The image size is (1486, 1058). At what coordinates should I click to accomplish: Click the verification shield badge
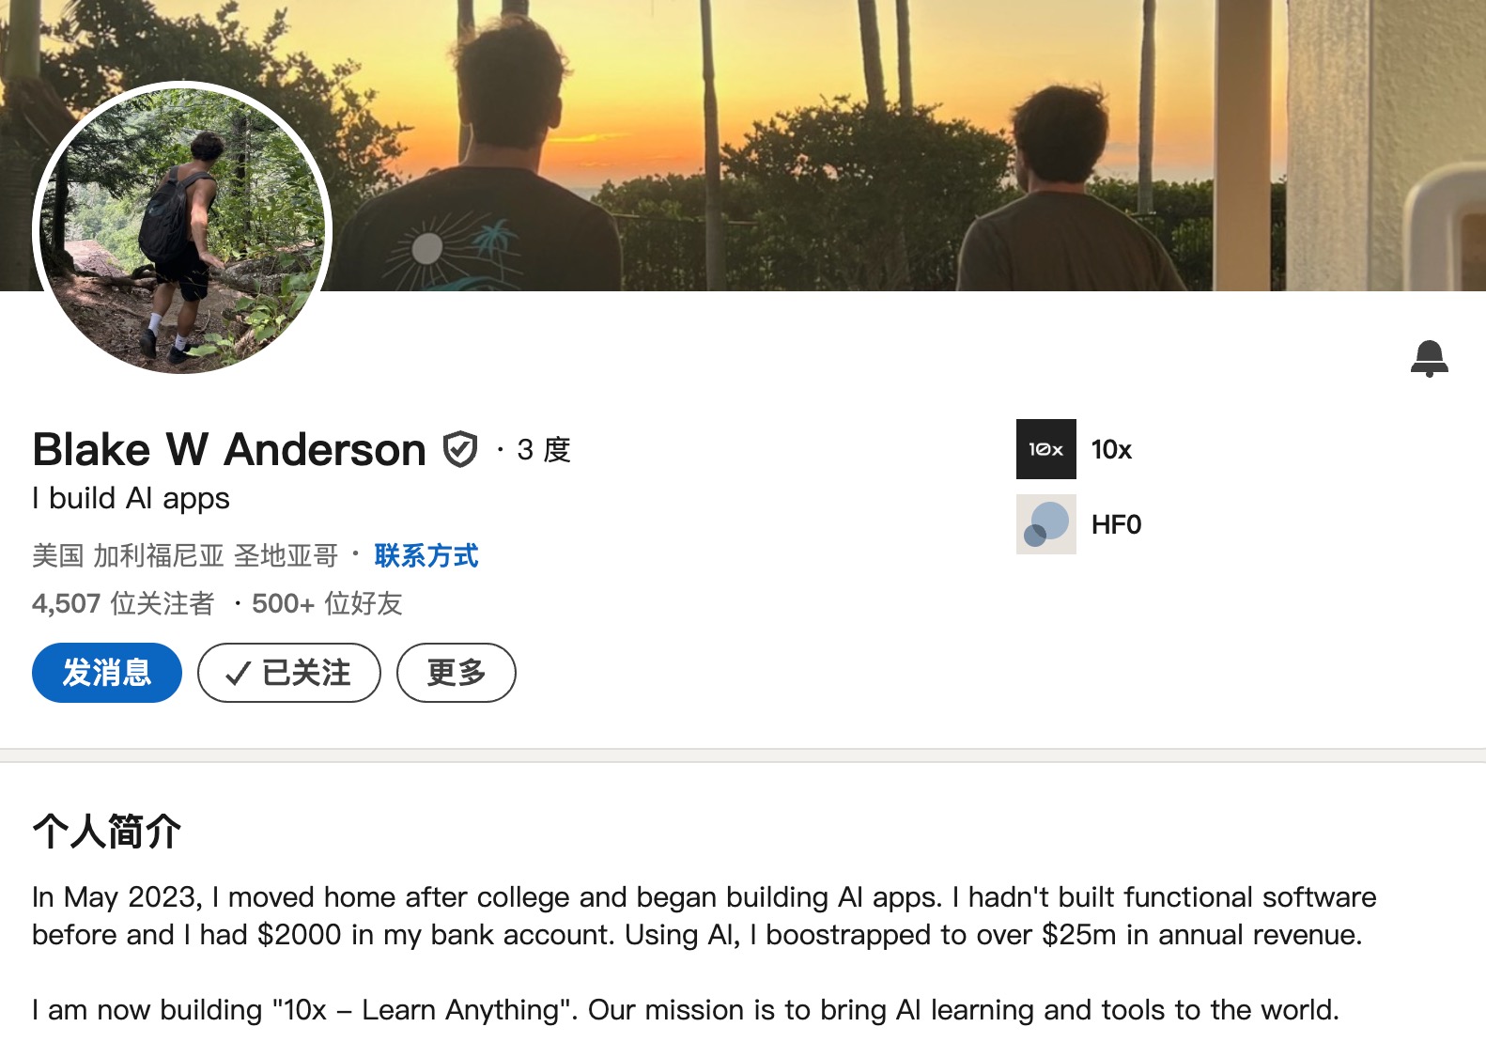click(460, 449)
